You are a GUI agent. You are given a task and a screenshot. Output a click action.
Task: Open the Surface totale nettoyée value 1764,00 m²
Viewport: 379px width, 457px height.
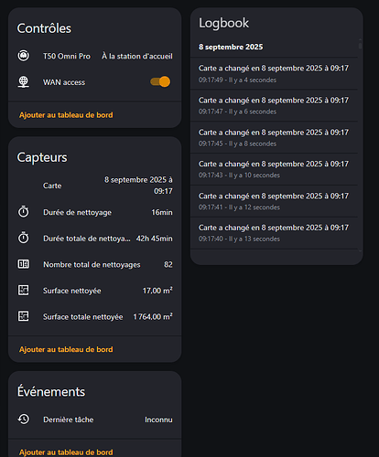153,316
